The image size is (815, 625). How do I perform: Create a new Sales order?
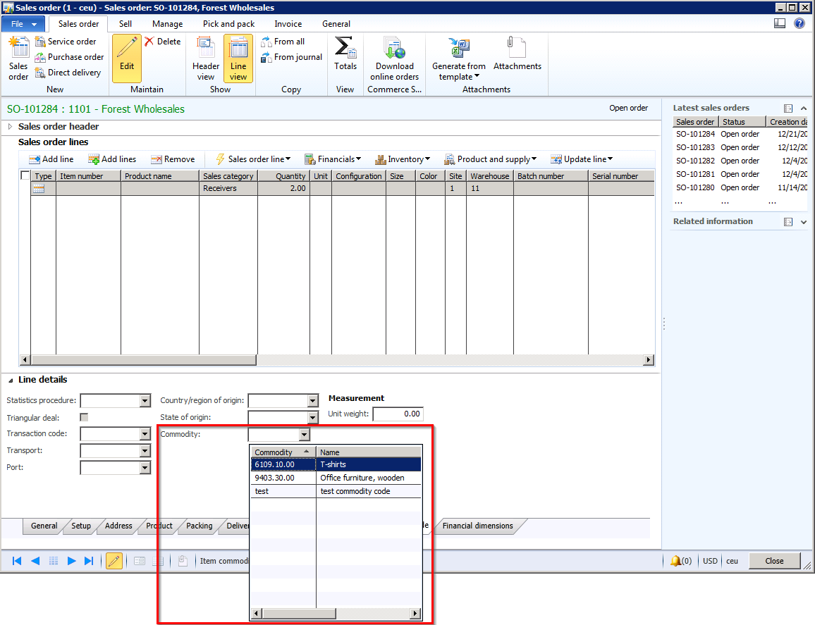click(x=18, y=58)
